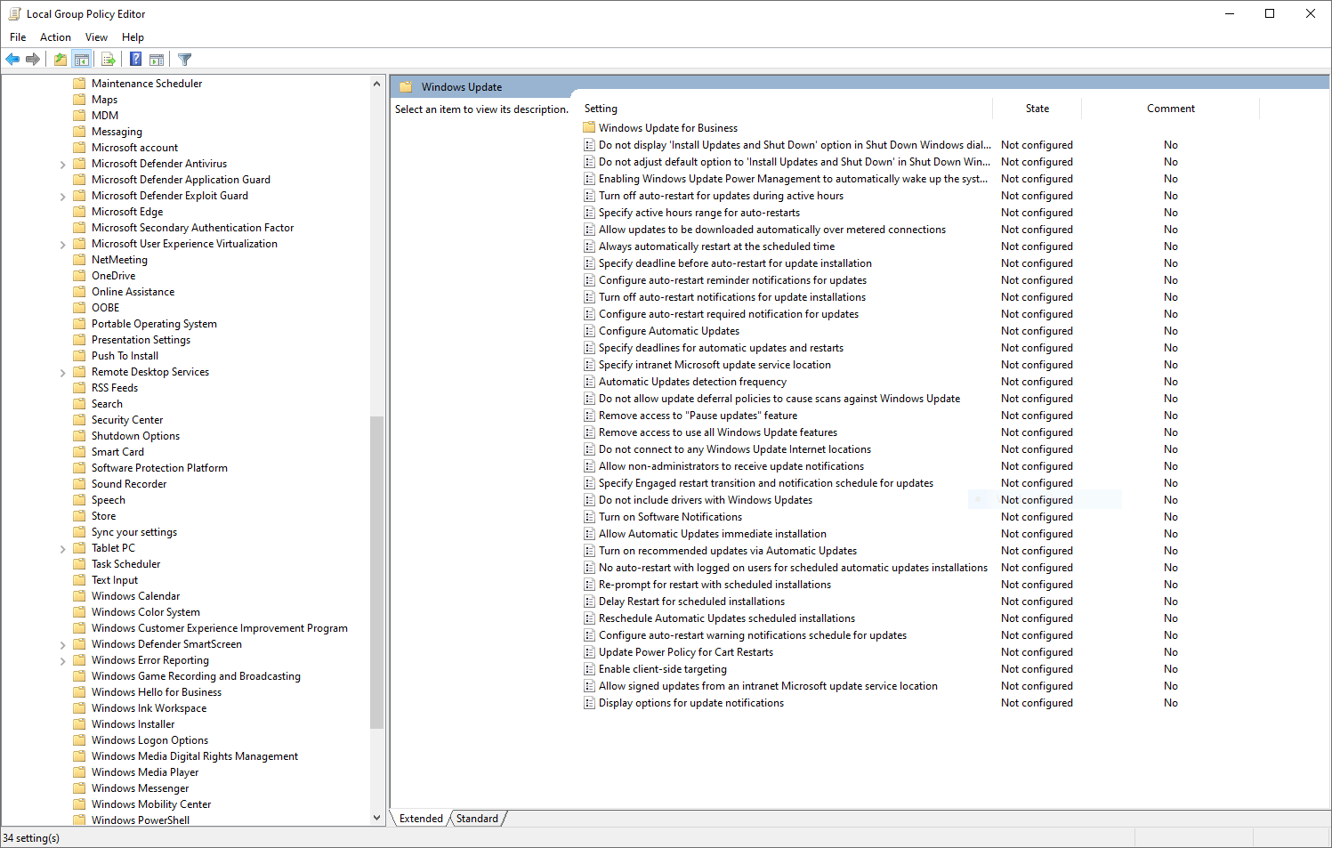This screenshot has width=1332, height=848.
Task: Click the folder icon beside Microsoft Edge
Action: [79, 212]
